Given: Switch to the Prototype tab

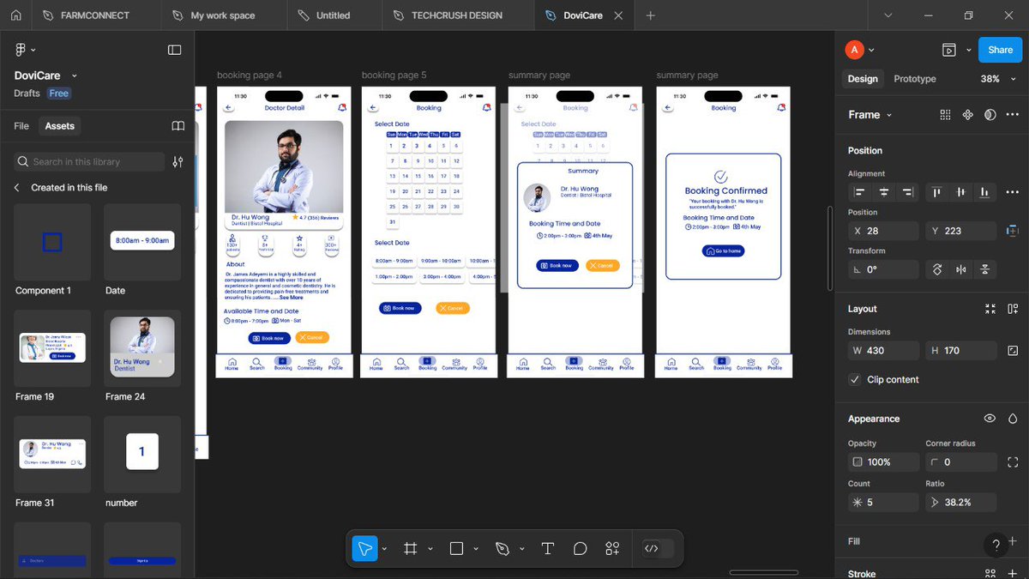Looking at the screenshot, I should pos(915,78).
